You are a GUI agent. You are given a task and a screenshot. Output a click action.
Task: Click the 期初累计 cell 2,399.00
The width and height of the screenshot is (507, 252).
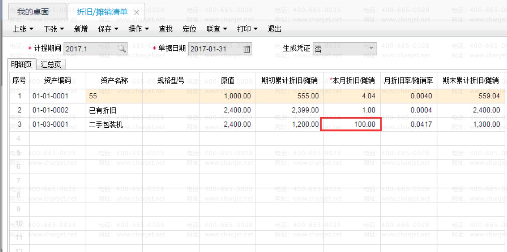coord(290,110)
